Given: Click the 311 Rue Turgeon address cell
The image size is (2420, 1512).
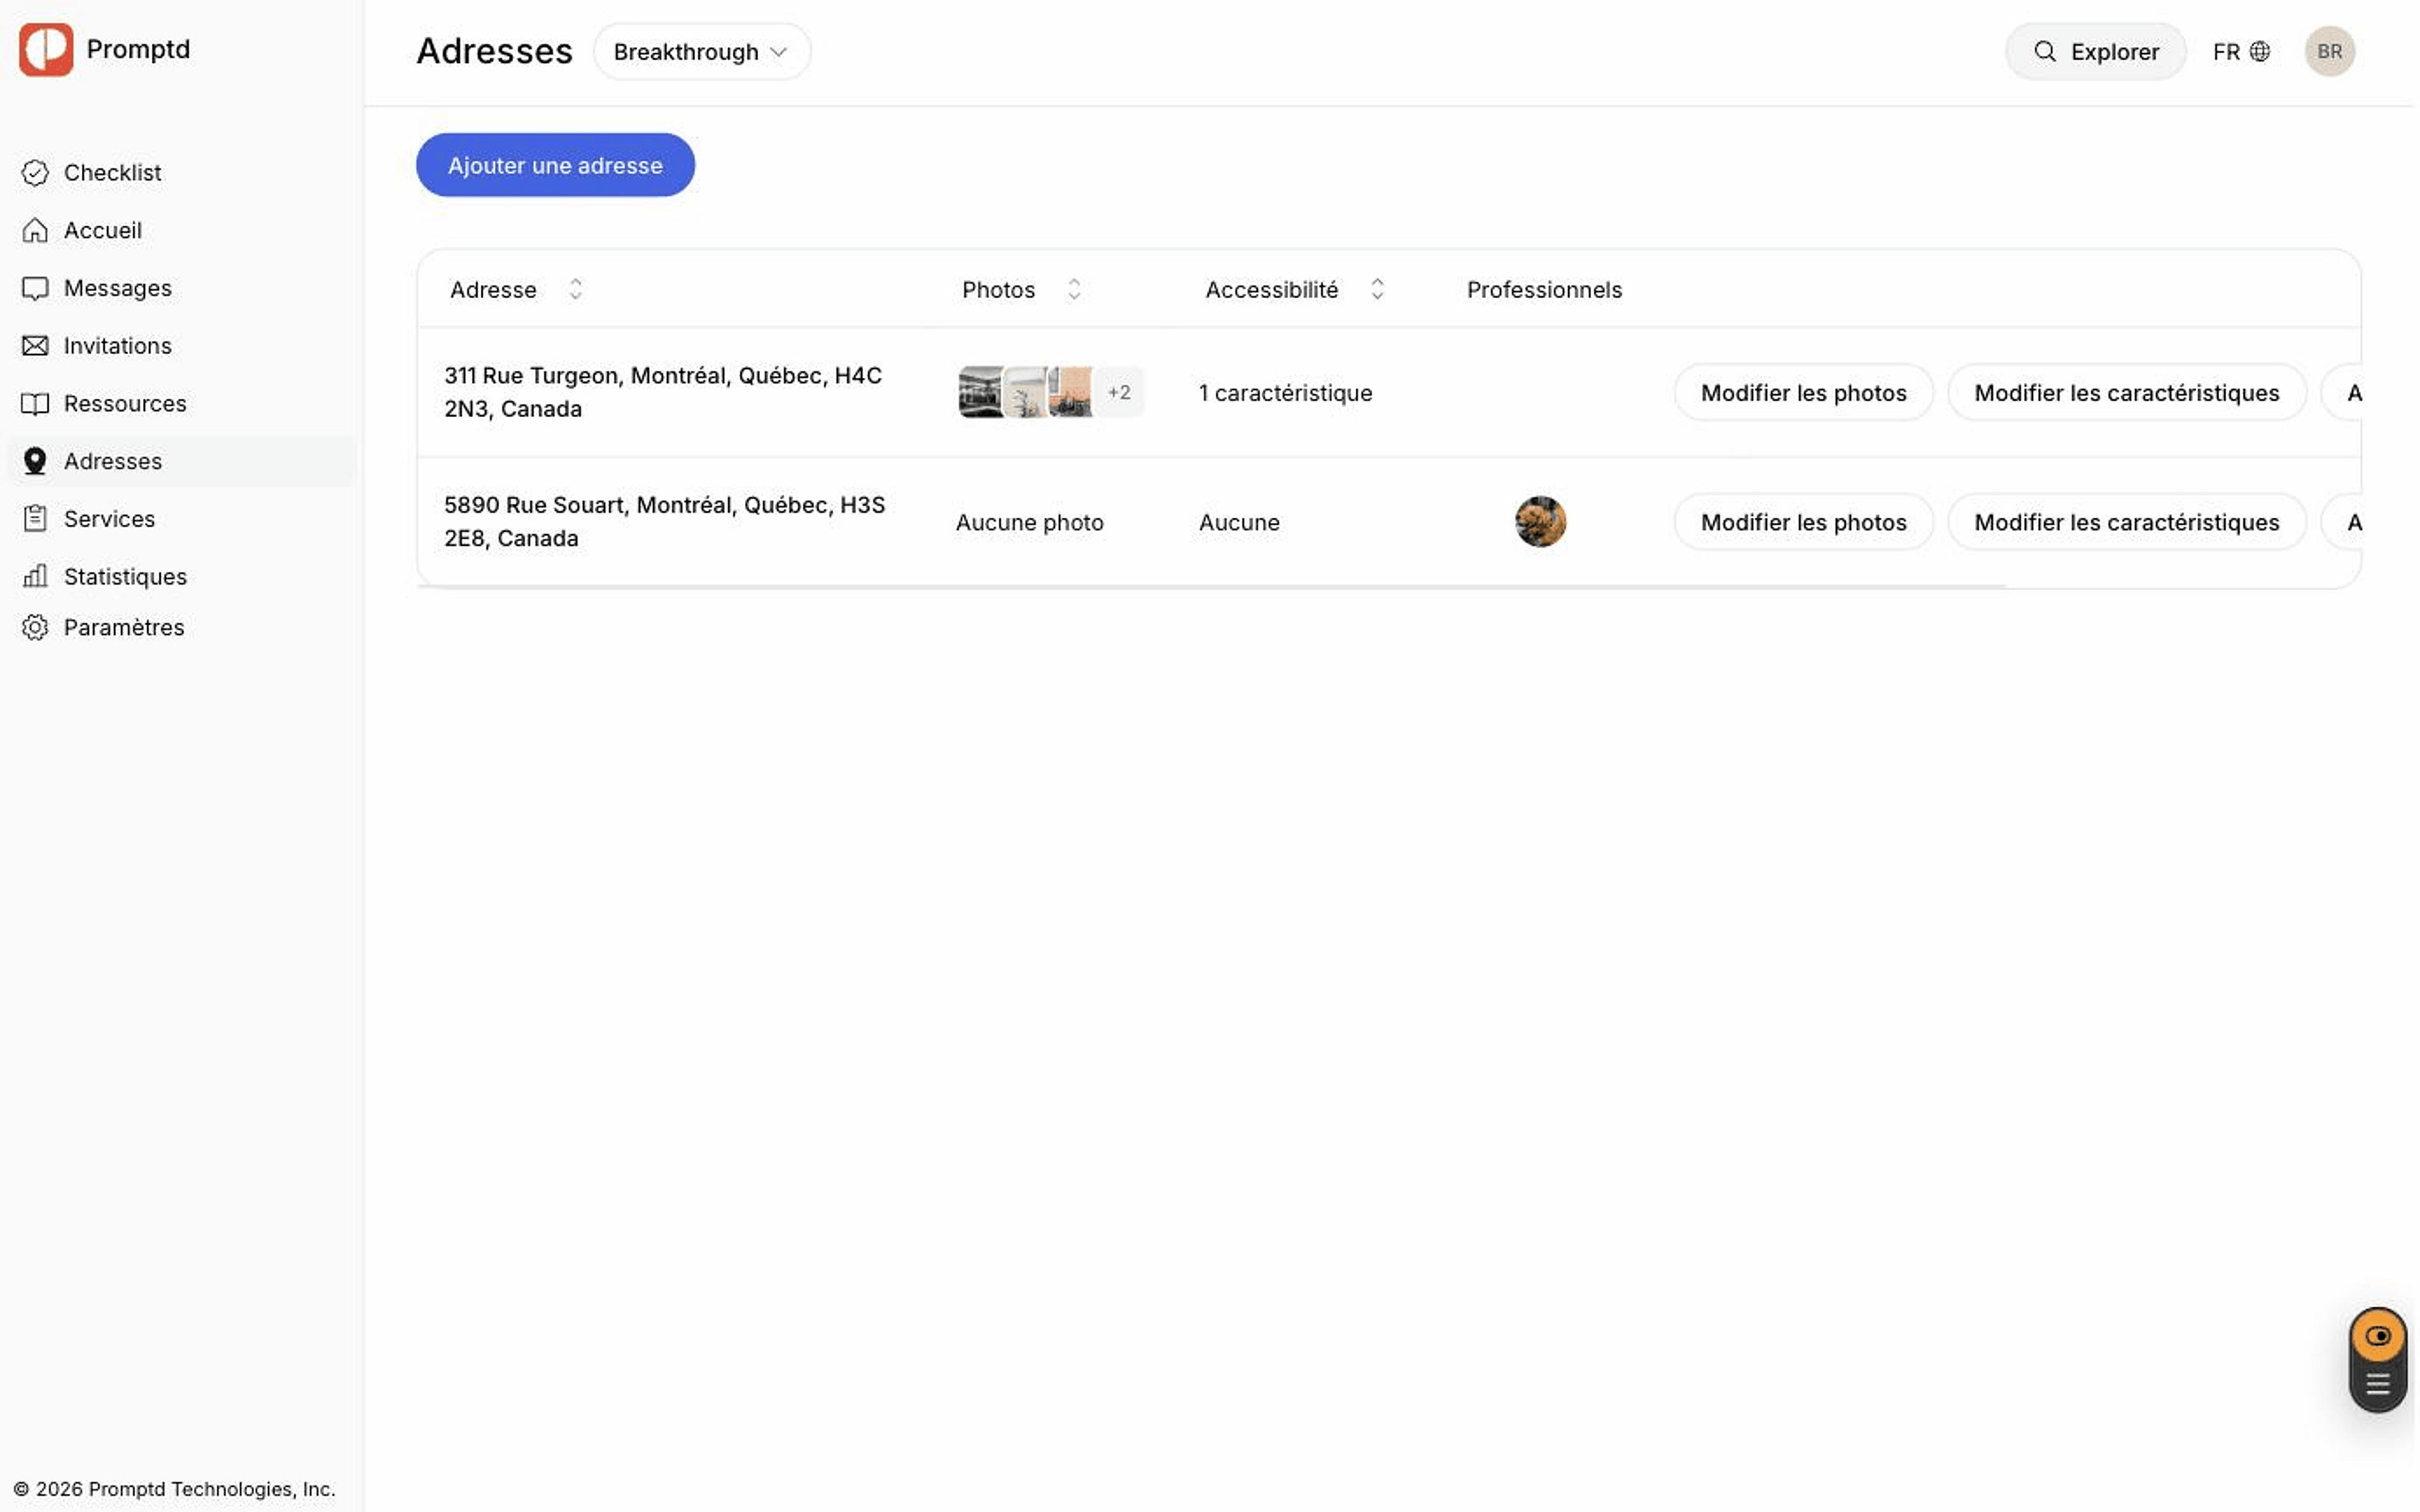Looking at the screenshot, I should (x=664, y=393).
